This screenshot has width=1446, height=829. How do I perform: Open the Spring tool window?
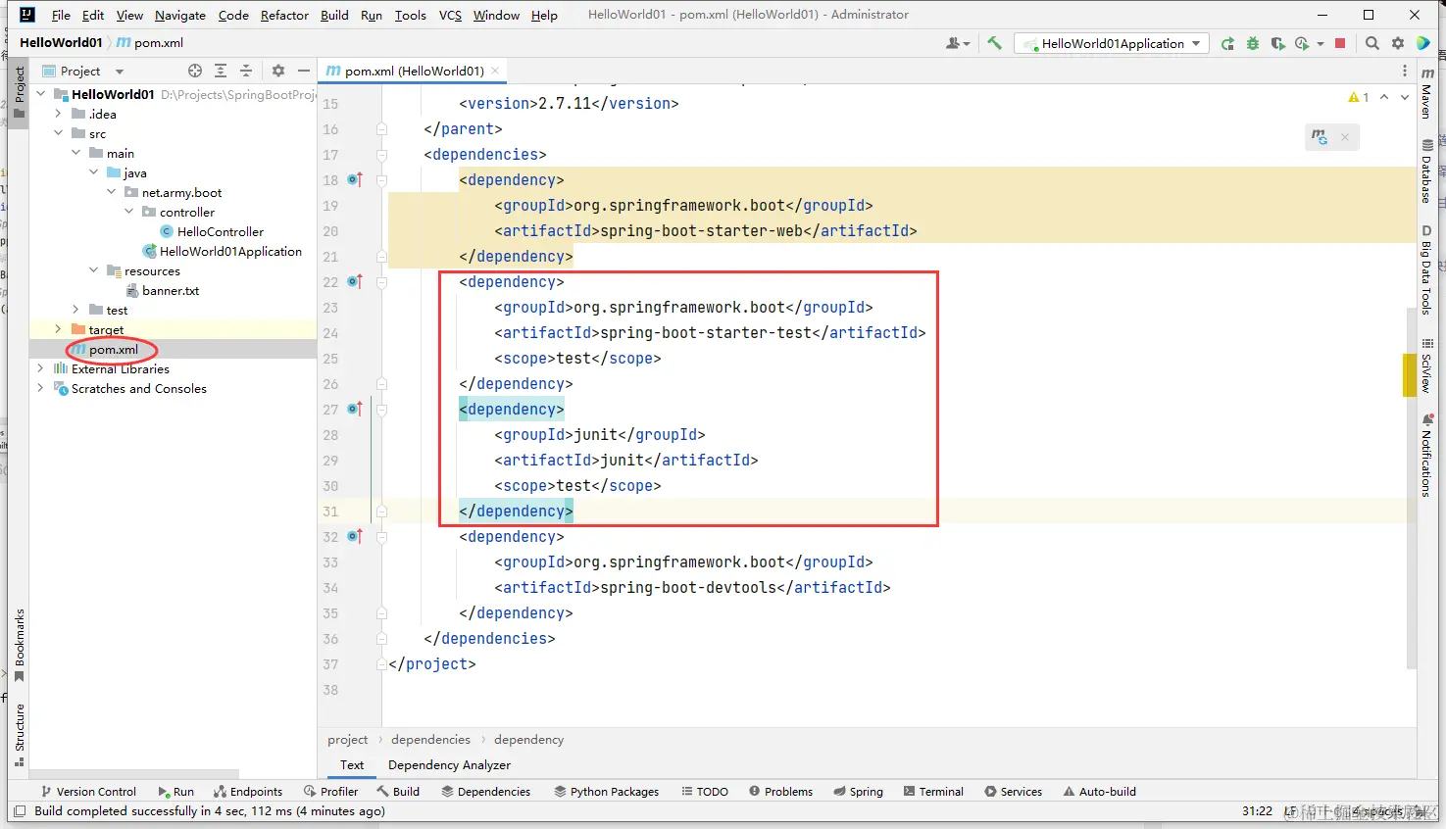pos(858,792)
